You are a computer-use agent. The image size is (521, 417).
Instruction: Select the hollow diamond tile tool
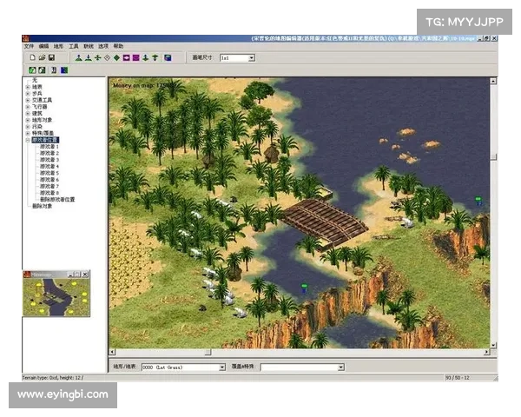pos(107,58)
